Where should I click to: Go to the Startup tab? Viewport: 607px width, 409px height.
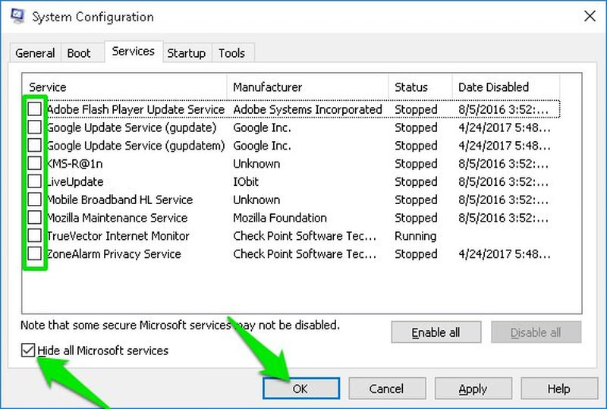tap(186, 53)
